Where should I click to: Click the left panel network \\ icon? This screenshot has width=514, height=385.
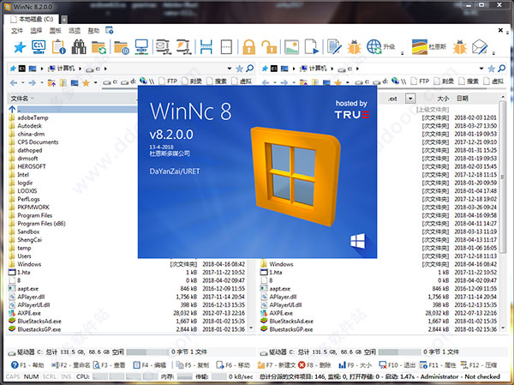tap(146, 81)
